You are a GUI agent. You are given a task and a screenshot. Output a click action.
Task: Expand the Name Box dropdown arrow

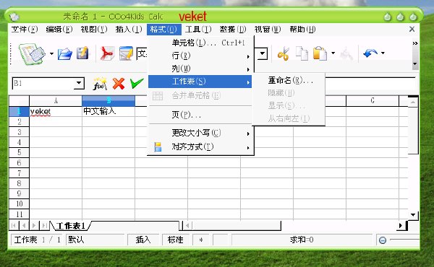(x=79, y=83)
